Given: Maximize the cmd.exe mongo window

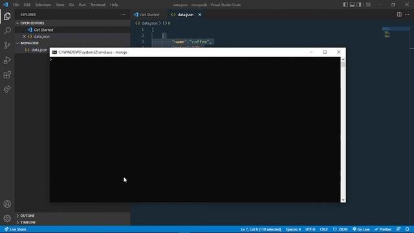Looking at the screenshot, I should coord(325,52).
